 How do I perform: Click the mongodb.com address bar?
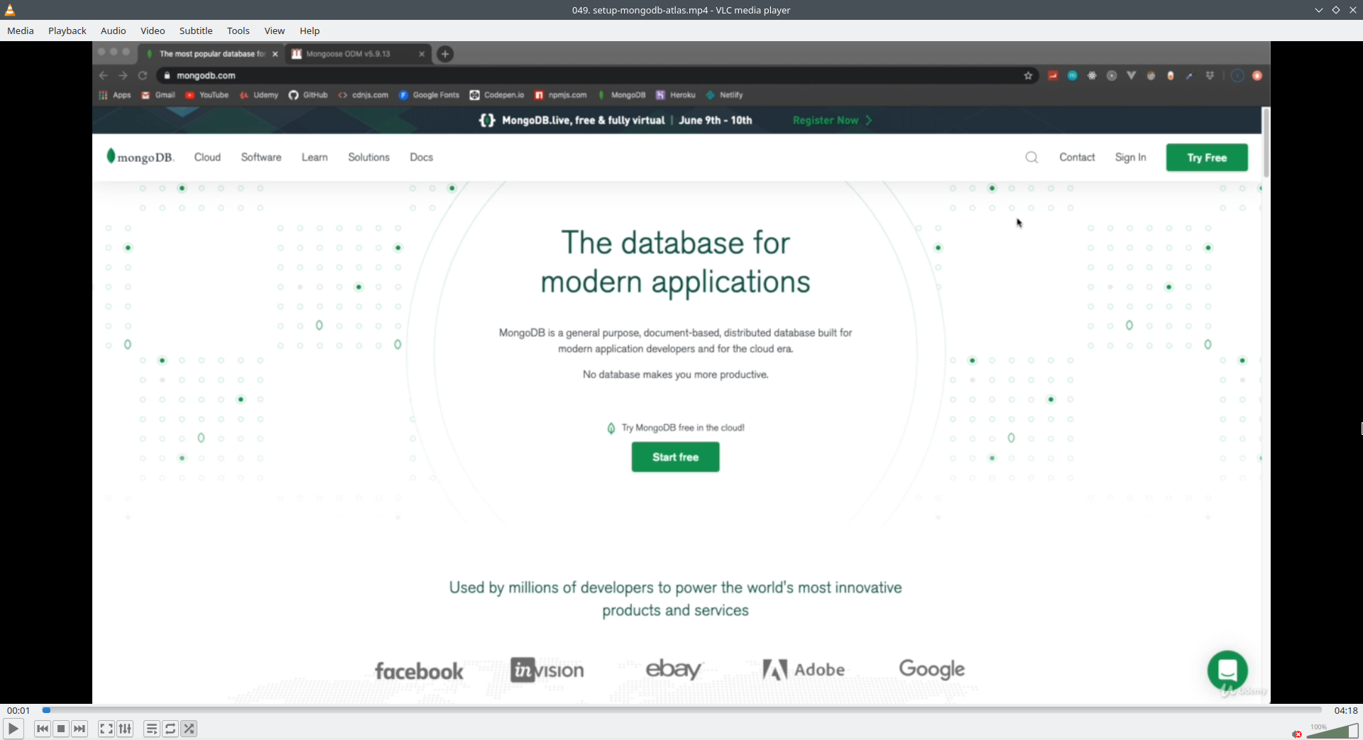pyautogui.click(x=596, y=75)
